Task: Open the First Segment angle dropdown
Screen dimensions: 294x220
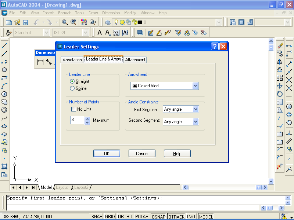Action: tap(196, 109)
